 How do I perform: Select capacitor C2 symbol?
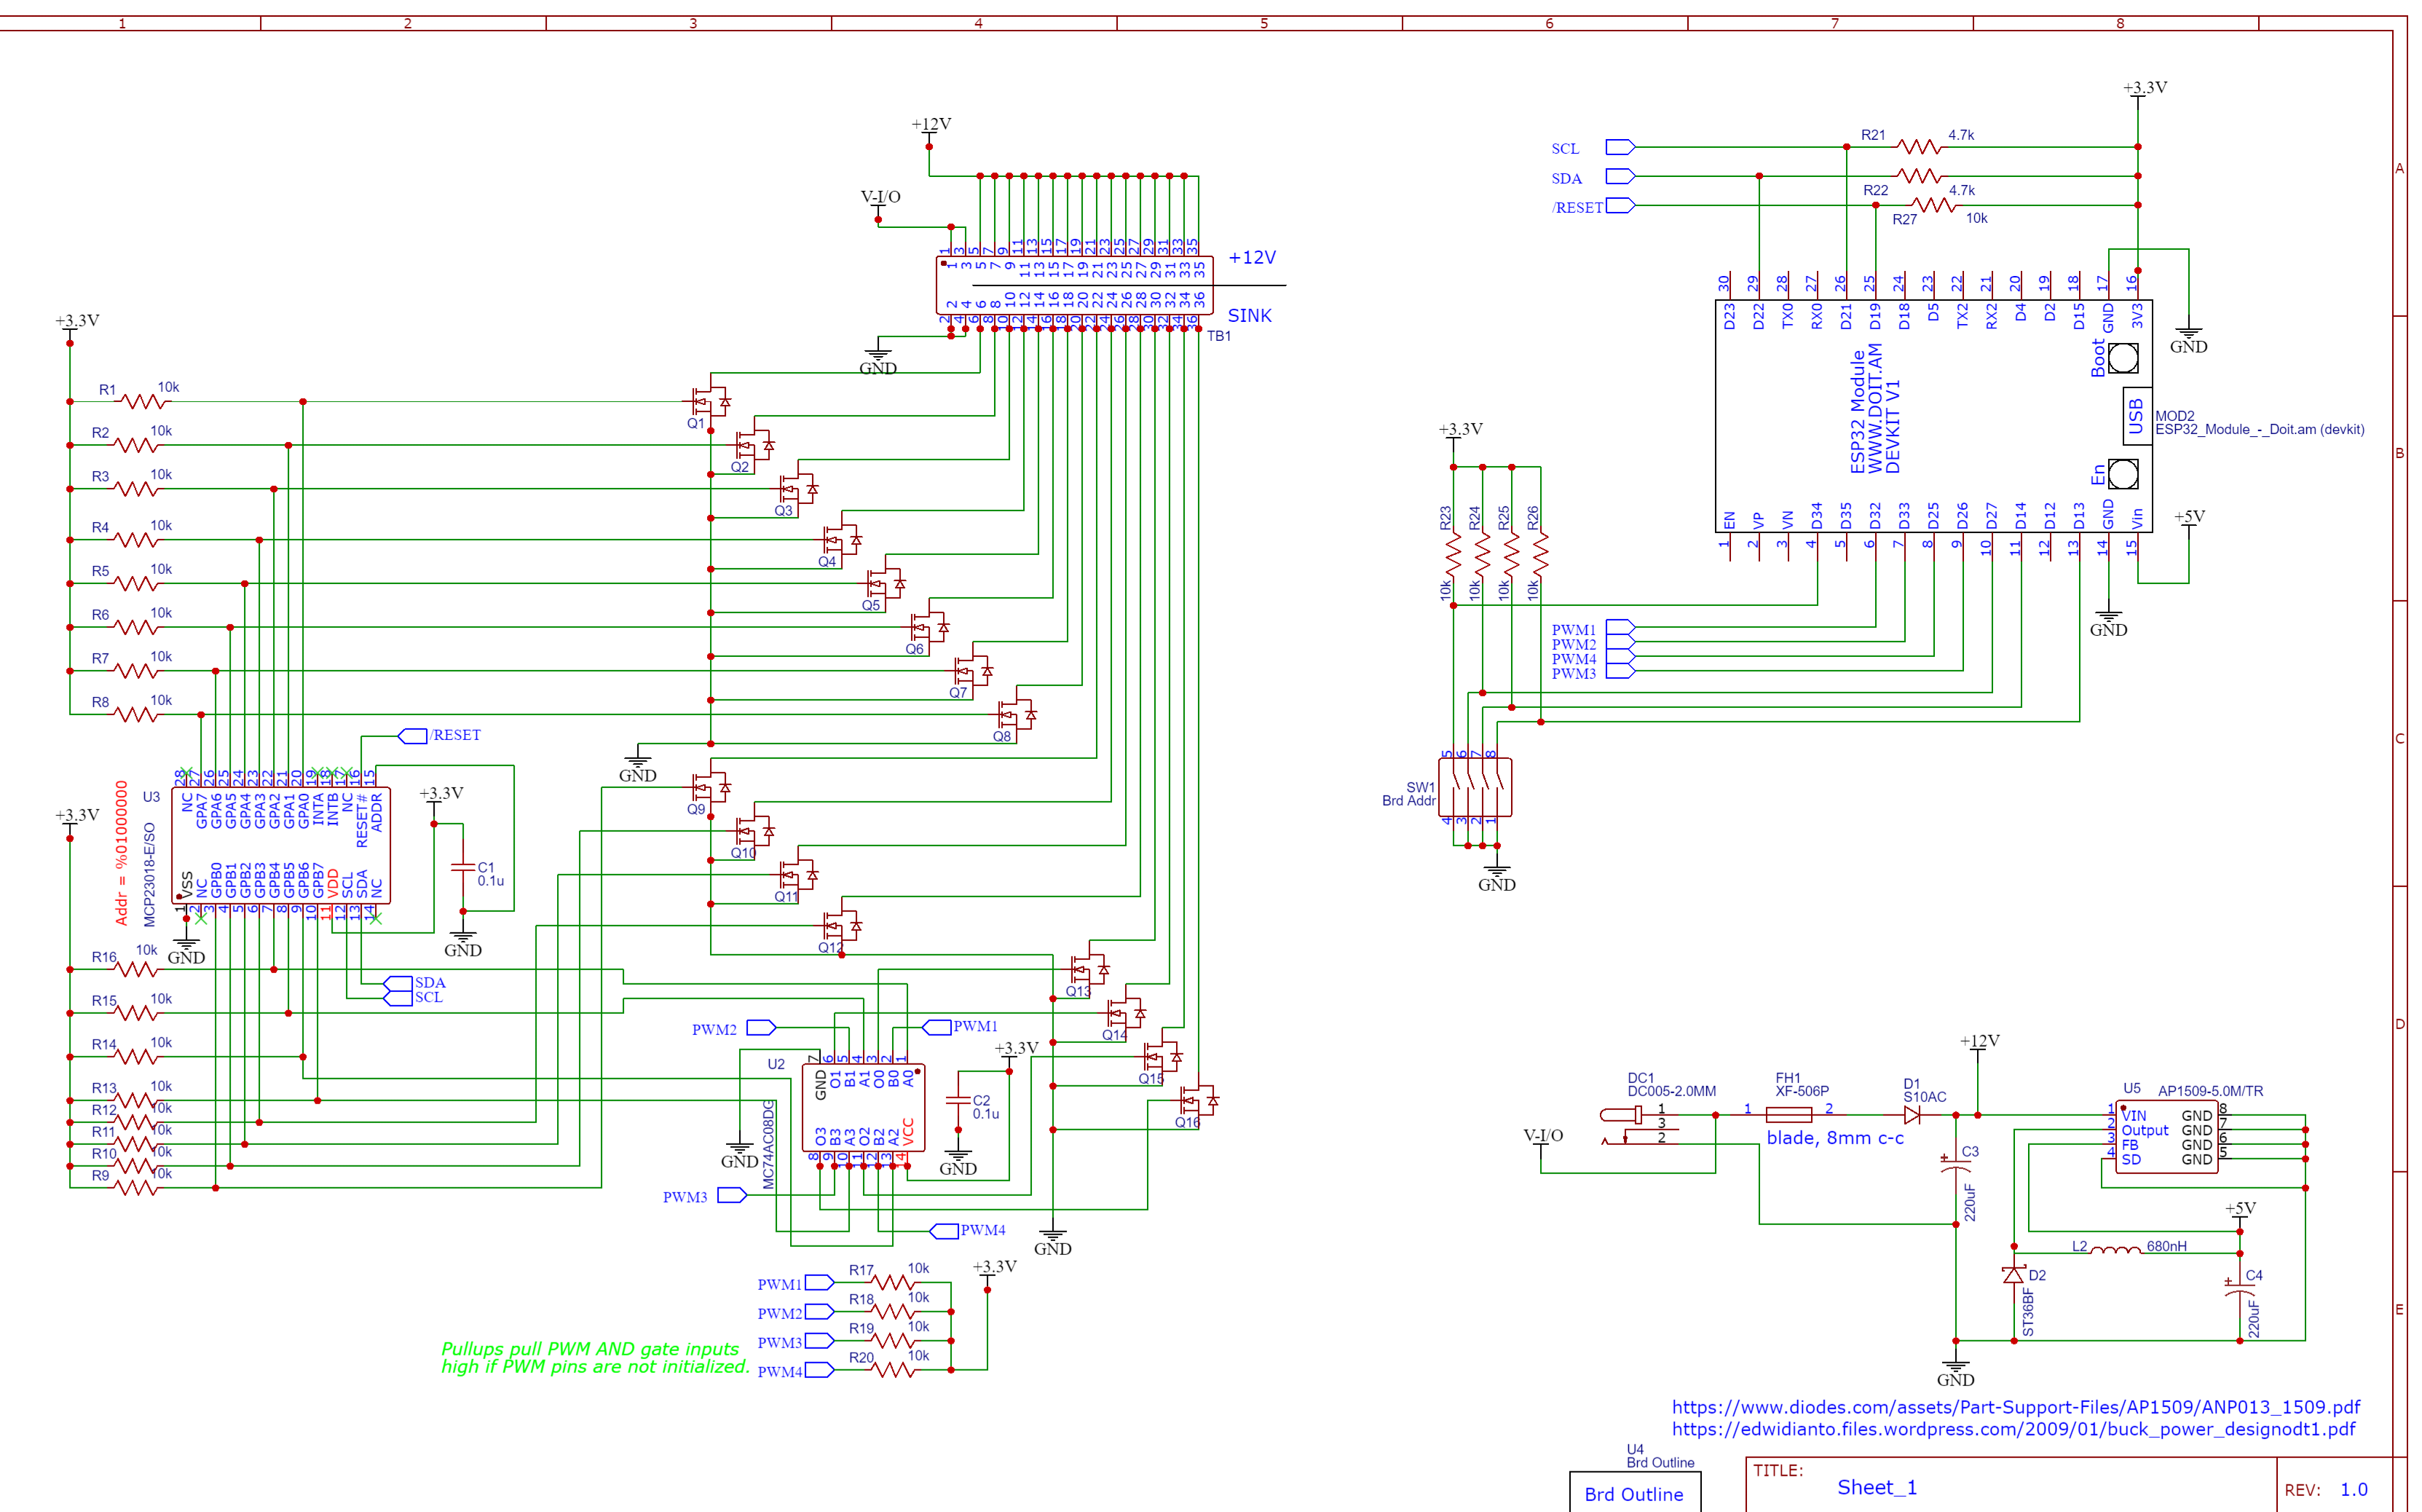[958, 1100]
